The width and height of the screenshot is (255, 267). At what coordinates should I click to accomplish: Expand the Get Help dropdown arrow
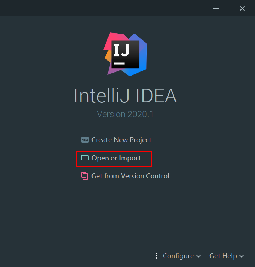[241, 256]
